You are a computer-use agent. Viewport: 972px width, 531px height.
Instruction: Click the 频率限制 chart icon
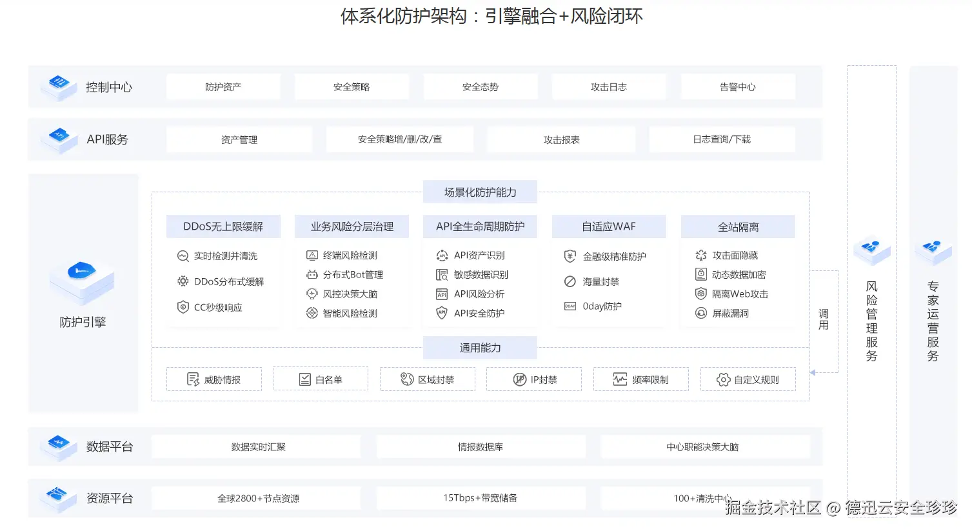point(620,379)
